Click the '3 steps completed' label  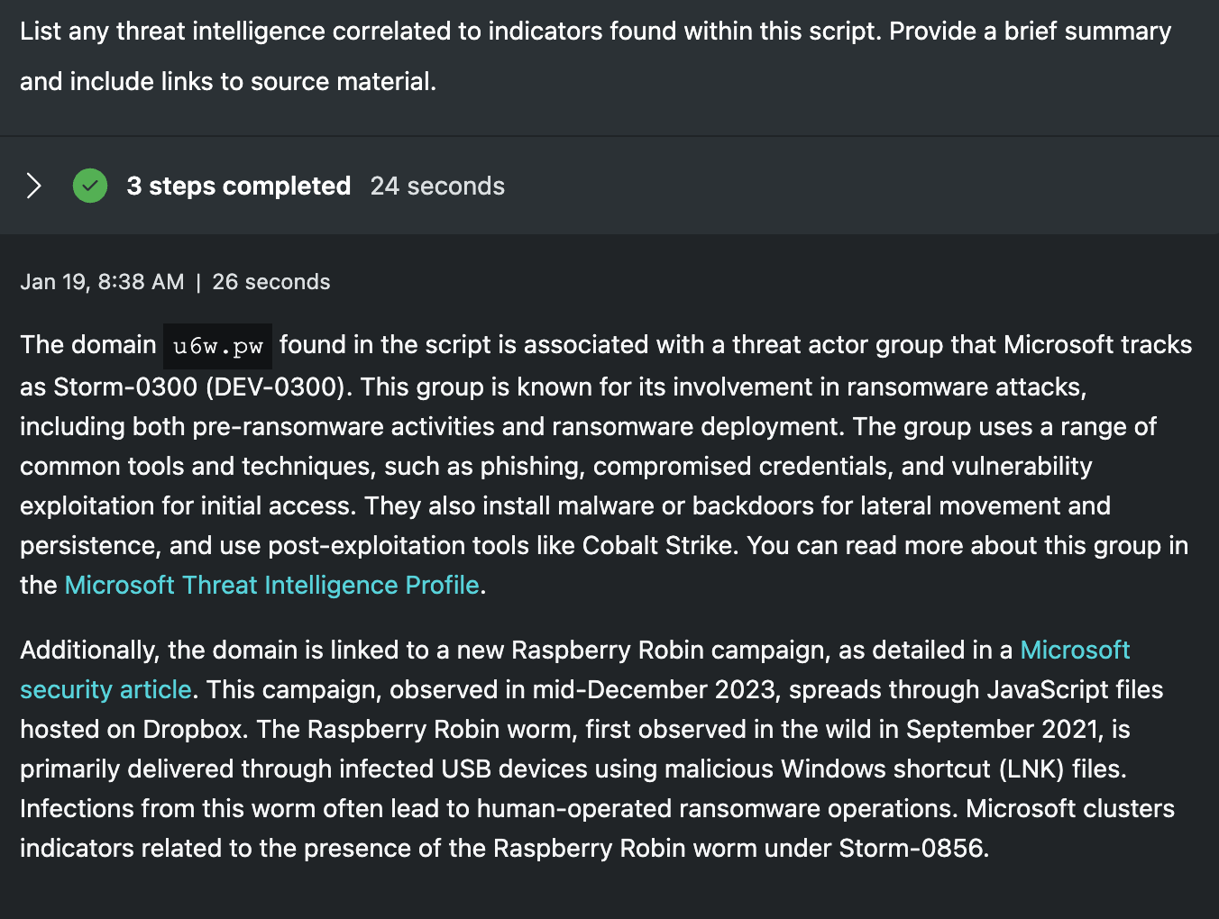[238, 186]
